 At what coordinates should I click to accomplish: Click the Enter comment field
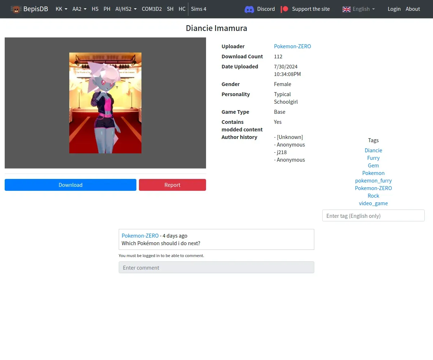(x=216, y=267)
